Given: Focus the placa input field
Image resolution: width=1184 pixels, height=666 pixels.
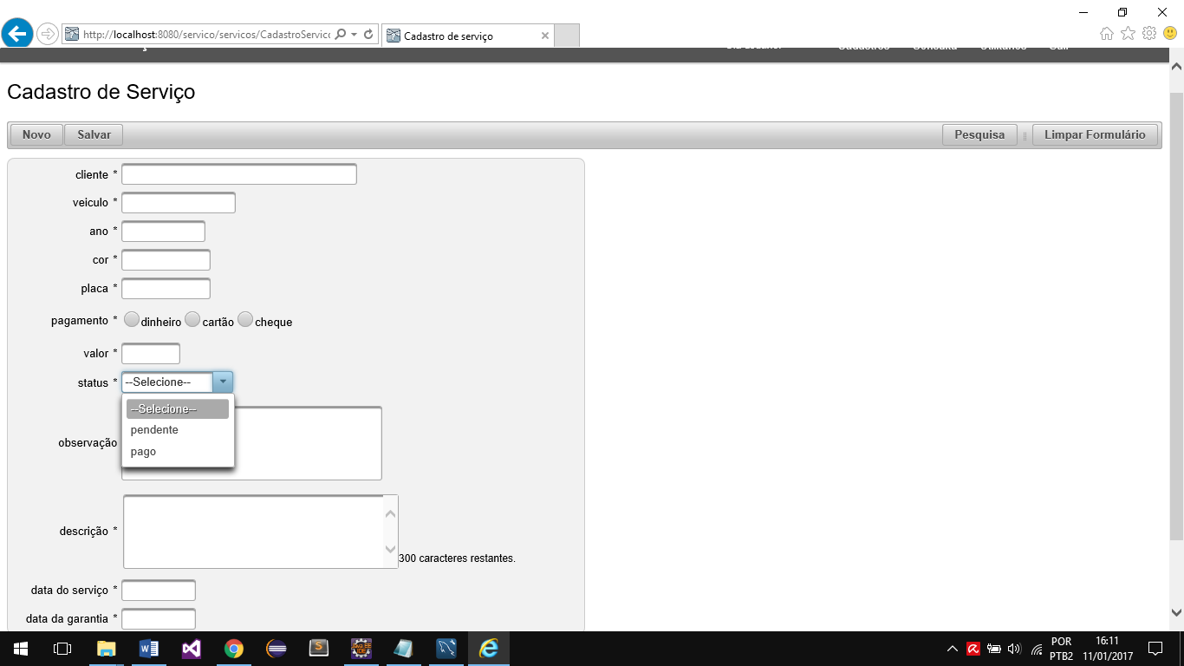Looking at the screenshot, I should 166,289.
